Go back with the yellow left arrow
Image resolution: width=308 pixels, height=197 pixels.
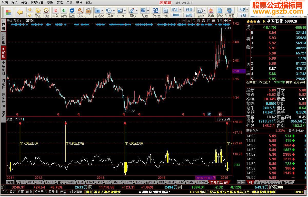click(x=20, y=12)
